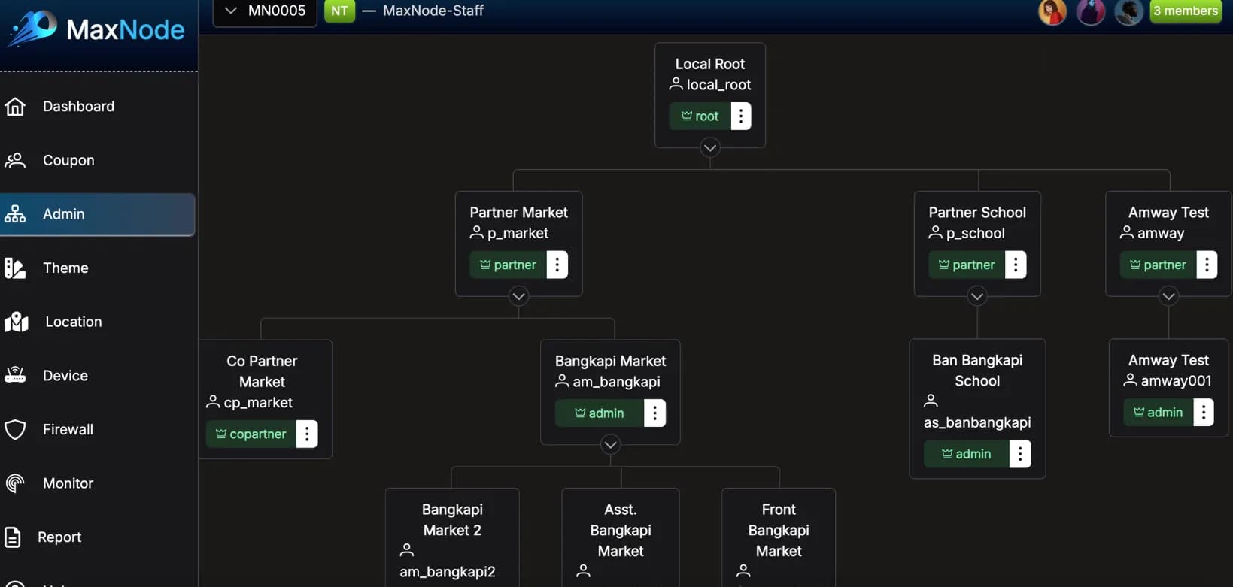Screen dimensions: 1233x587
Task: Open Firewall in the sidebar
Action: 98,429
